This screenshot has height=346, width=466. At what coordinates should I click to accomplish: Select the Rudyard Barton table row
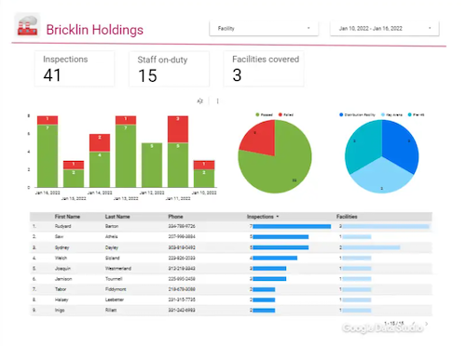(231, 226)
